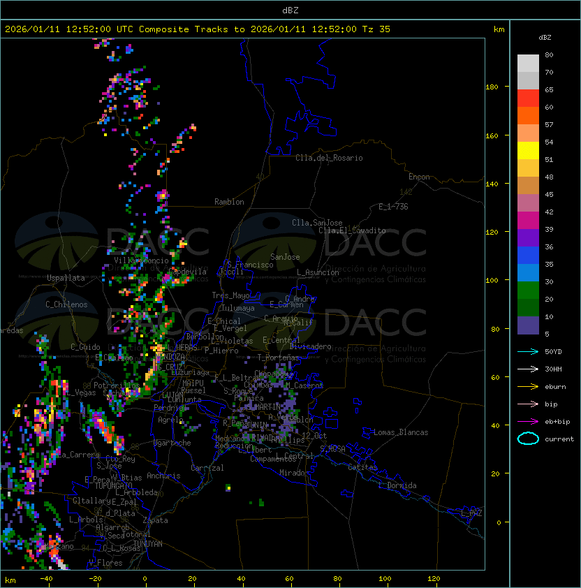Click the 'Zapata' map label

click(x=155, y=520)
